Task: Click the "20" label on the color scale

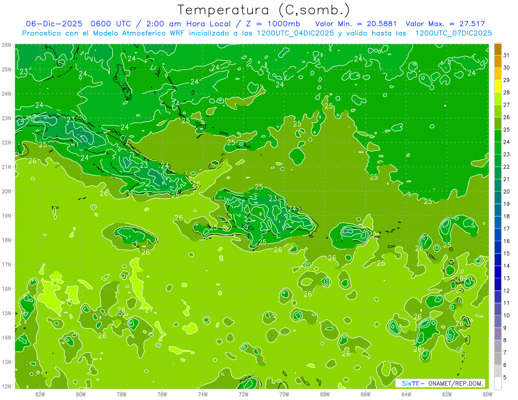Action: coord(507,192)
